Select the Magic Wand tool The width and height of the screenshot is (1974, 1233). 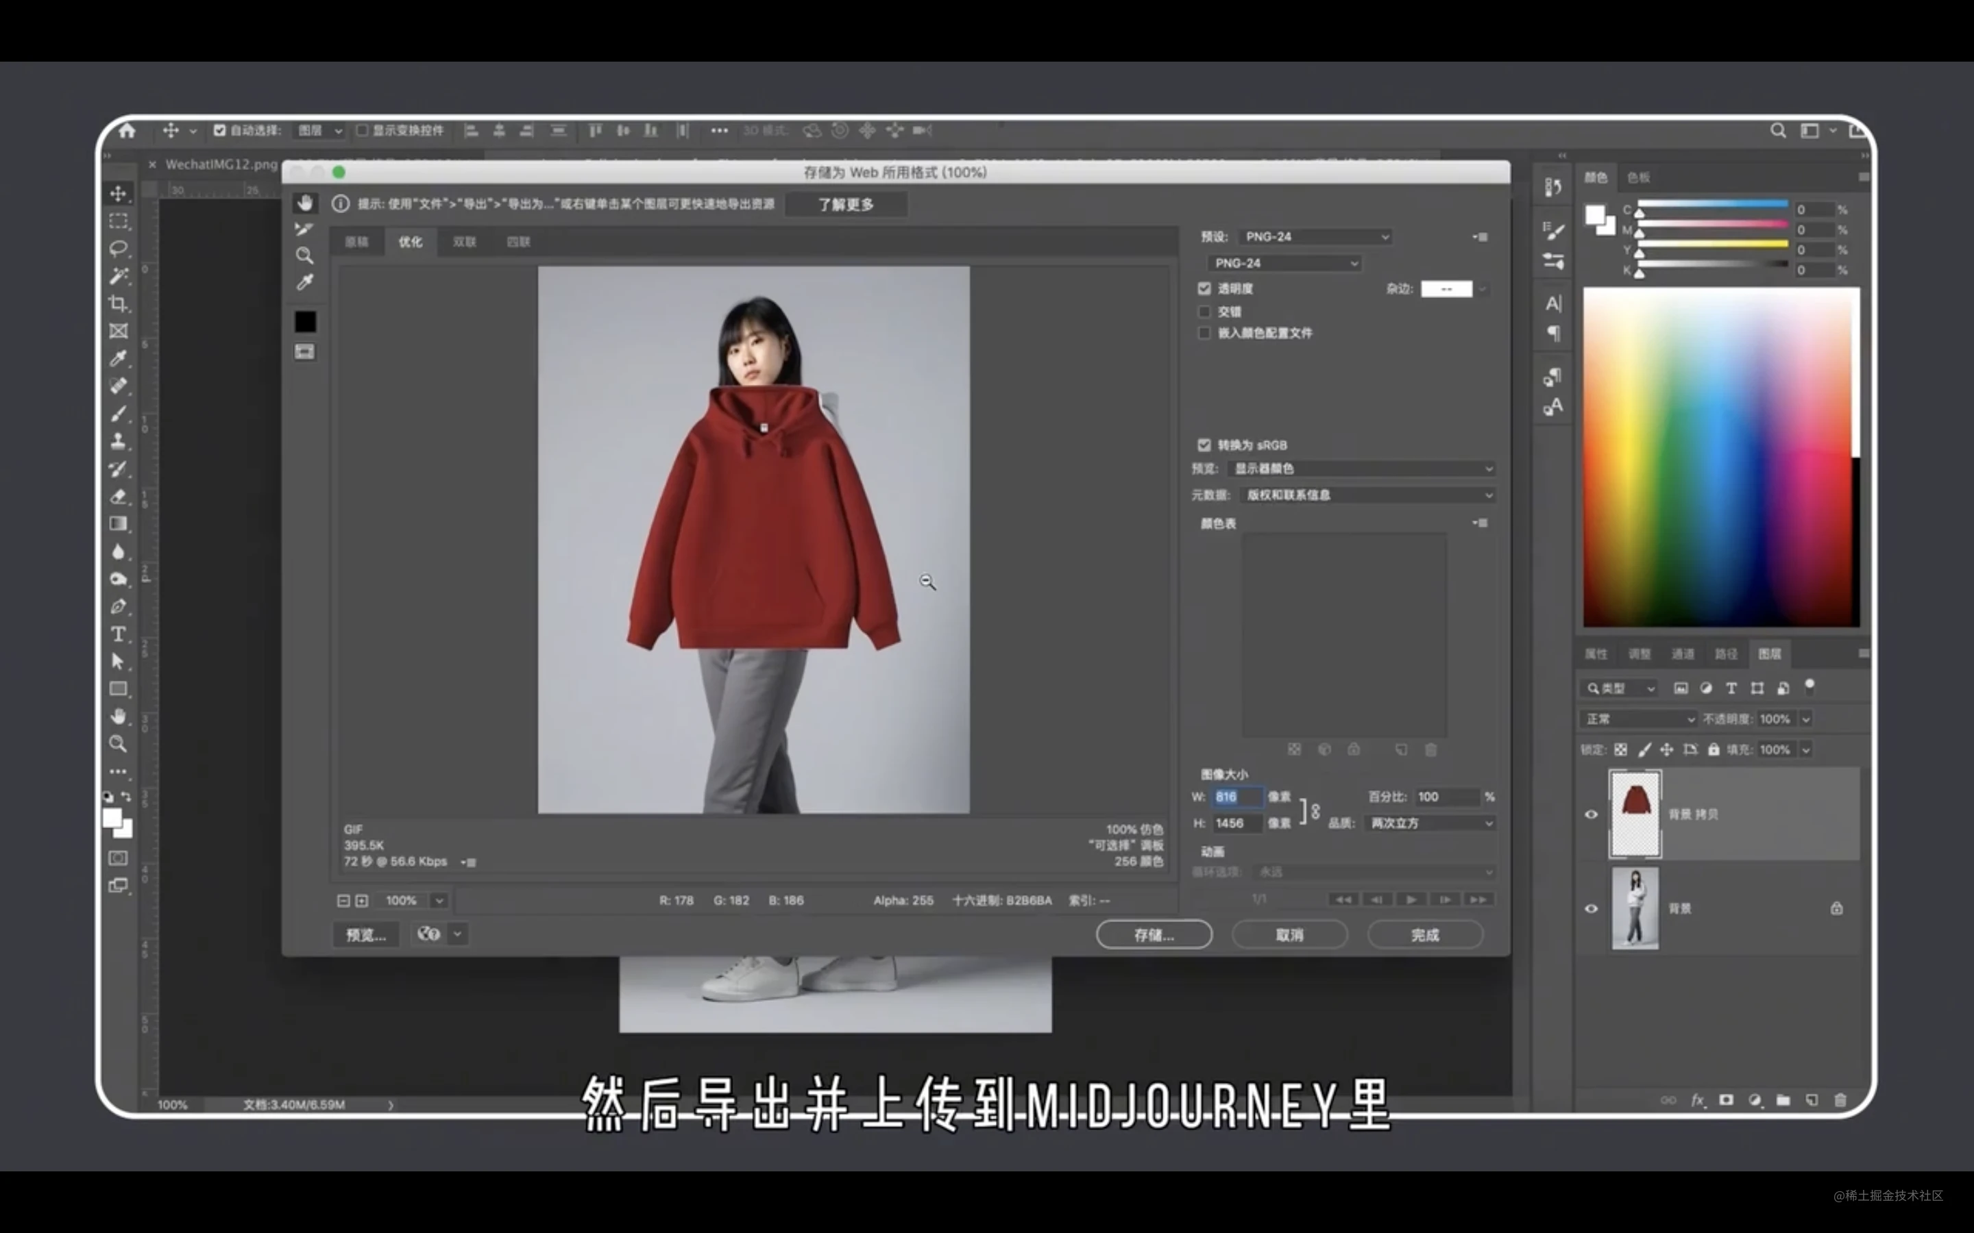119,275
